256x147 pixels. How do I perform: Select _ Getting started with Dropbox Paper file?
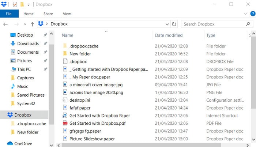[x=109, y=69]
